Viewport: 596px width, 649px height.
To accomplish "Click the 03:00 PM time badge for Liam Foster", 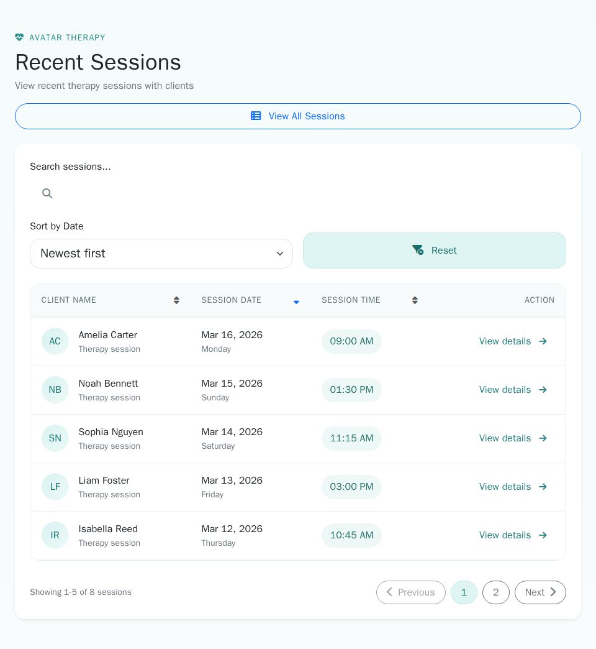I will tap(351, 487).
